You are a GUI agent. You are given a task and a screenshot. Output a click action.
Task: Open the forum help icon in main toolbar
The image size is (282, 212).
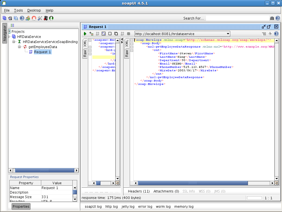pos(22,18)
